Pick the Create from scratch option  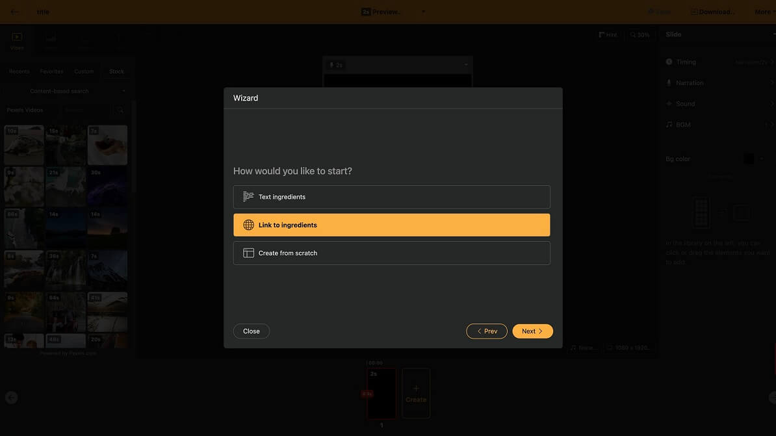click(391, 253)
